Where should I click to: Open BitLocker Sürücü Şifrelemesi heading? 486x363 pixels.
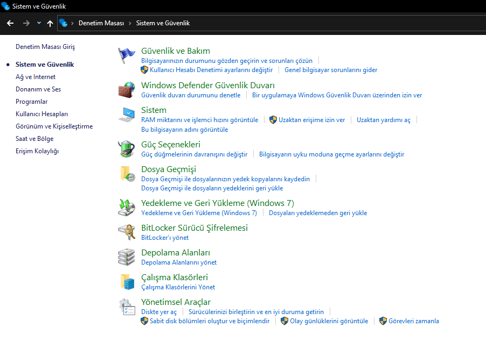tap(195, 228)
